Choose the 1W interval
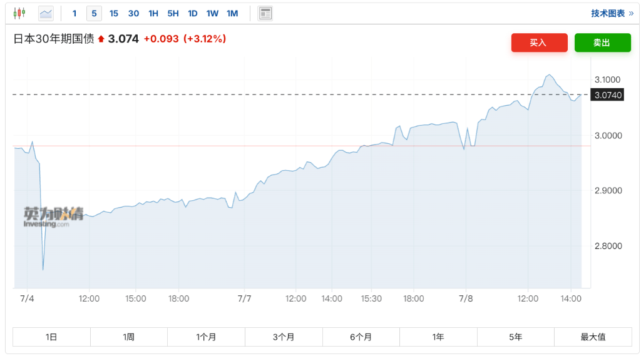641x356 pixels. point(212,13)
